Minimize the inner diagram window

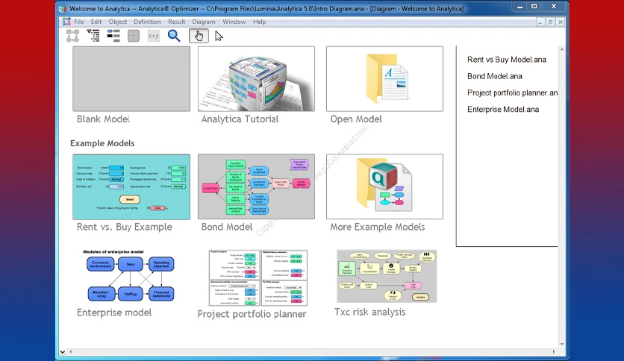click(x=540, y=22)
